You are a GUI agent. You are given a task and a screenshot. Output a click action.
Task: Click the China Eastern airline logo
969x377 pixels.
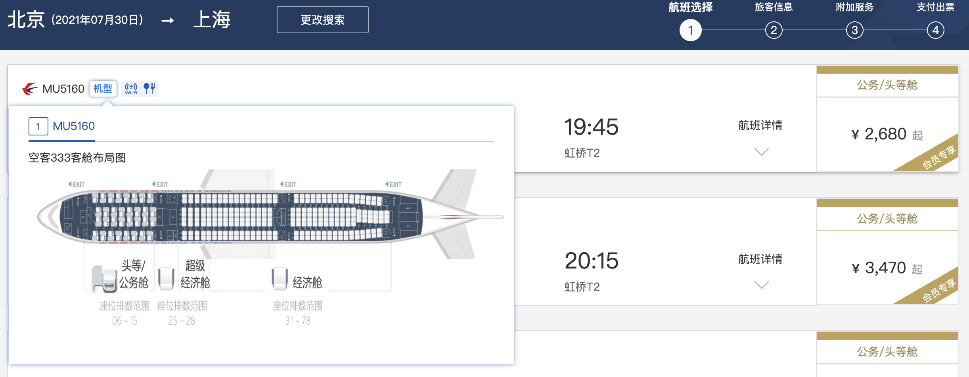(30, 89)
